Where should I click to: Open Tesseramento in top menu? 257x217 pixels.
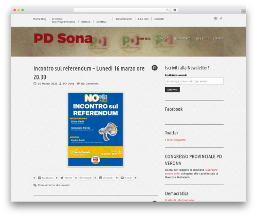click(124, 19)
